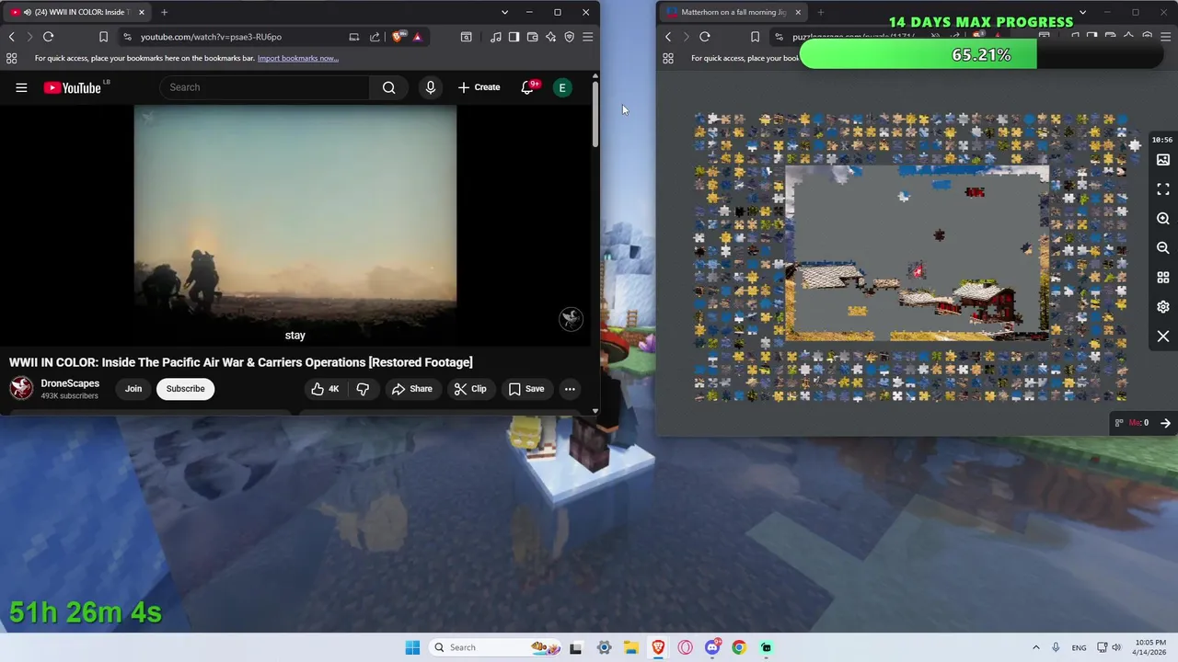Select the Matterhorn on a fall morning tab
The height and width of the screenshot is (662, 1178).
click(732, 12)
